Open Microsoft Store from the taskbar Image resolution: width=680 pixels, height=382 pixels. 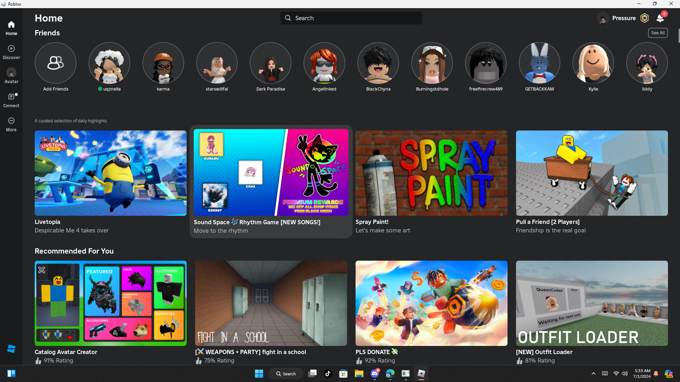344,374
